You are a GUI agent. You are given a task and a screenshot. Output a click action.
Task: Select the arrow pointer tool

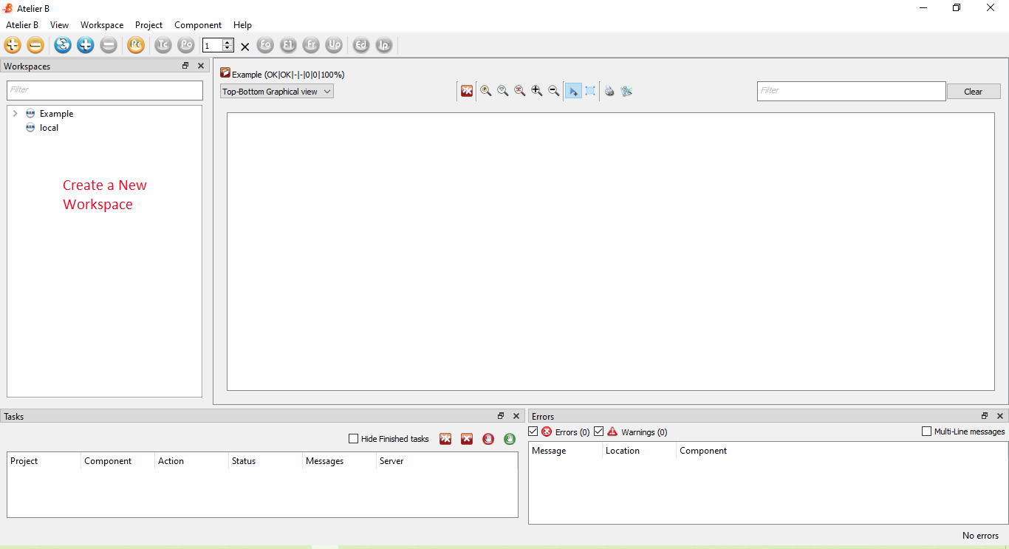point(573,91)
